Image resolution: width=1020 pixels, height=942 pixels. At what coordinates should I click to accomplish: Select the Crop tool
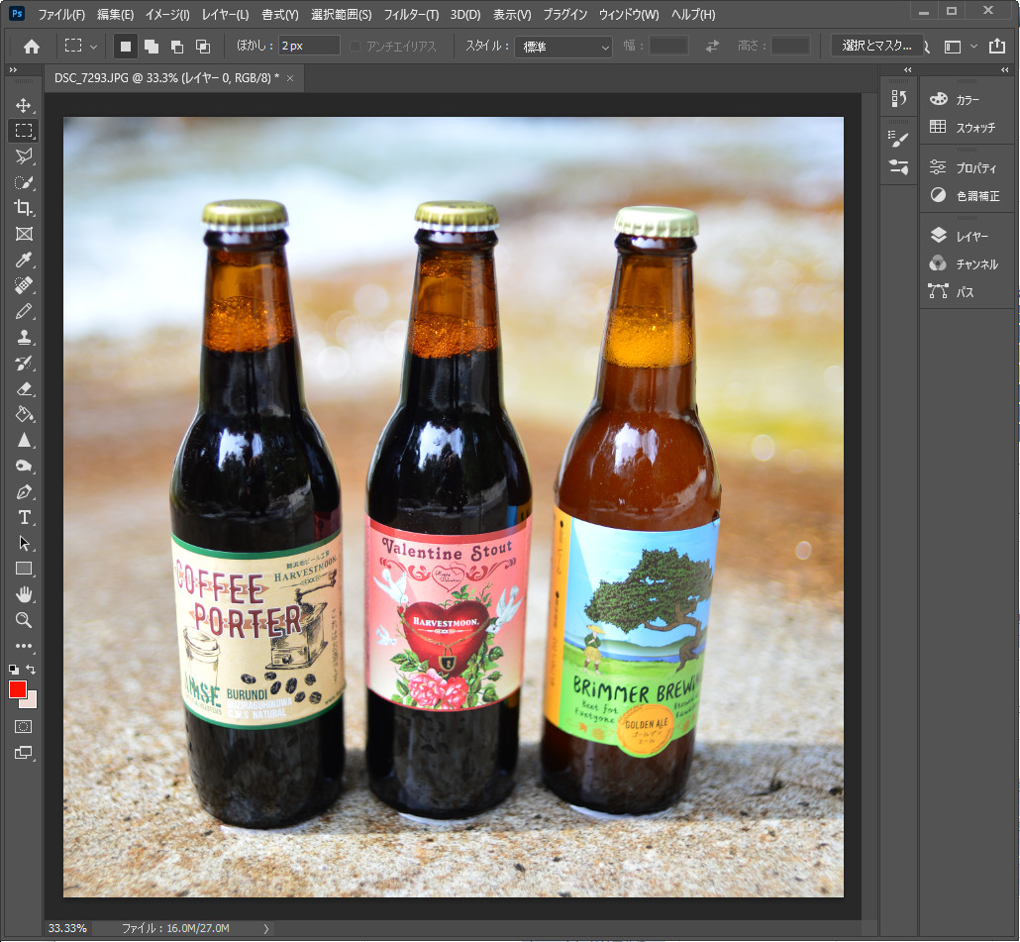pyautogui.click(x=24, y=208)
